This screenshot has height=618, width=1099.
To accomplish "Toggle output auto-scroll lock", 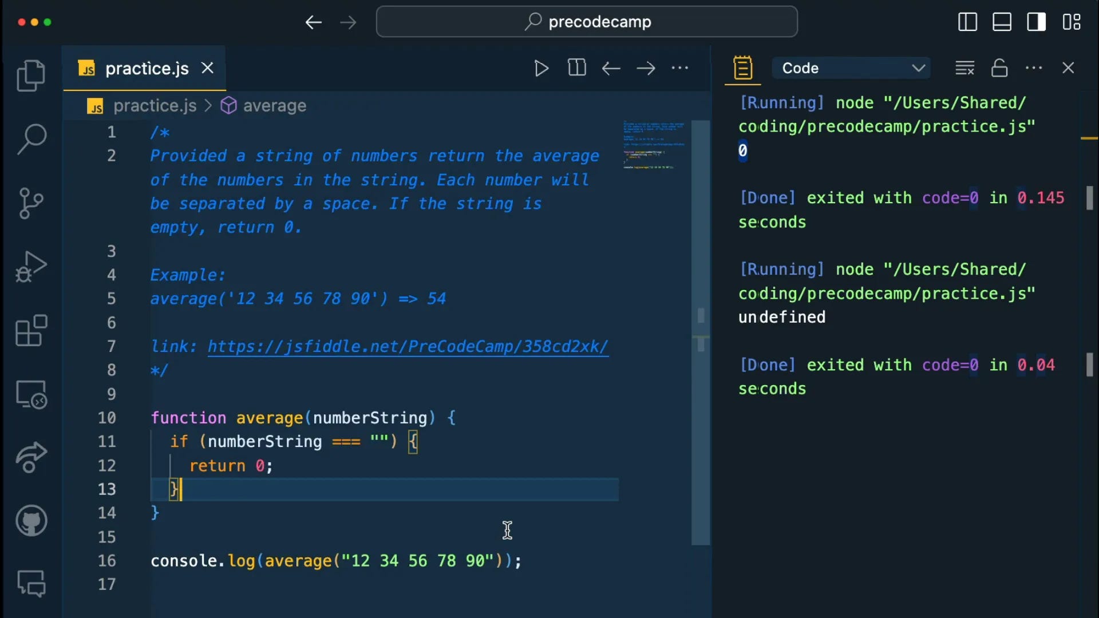I will tap(999, 68).
